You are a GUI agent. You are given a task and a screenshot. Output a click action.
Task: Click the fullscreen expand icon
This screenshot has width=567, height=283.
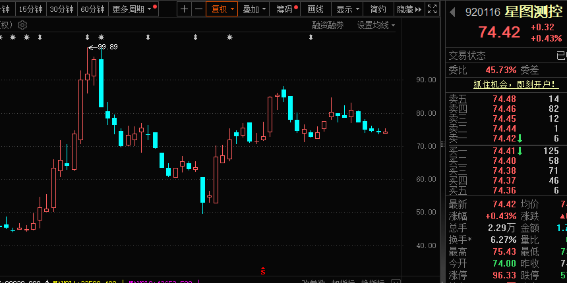(x=432, y=9)
